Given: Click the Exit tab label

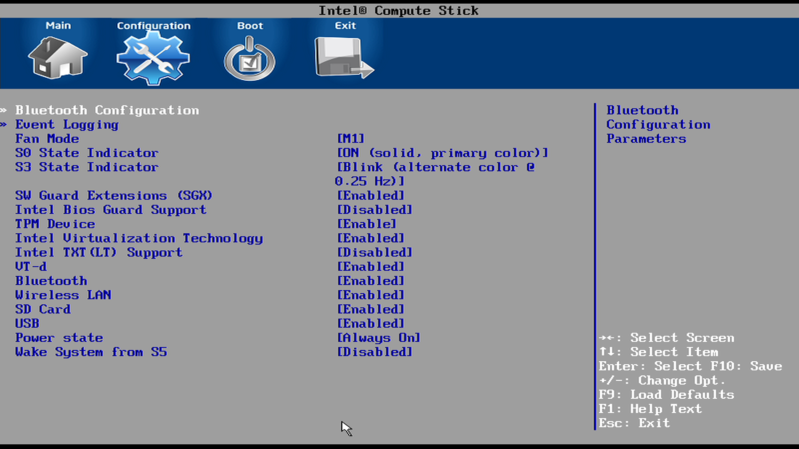Looking at the screenshot, I should pyautogui.click(x=345, y=26).
